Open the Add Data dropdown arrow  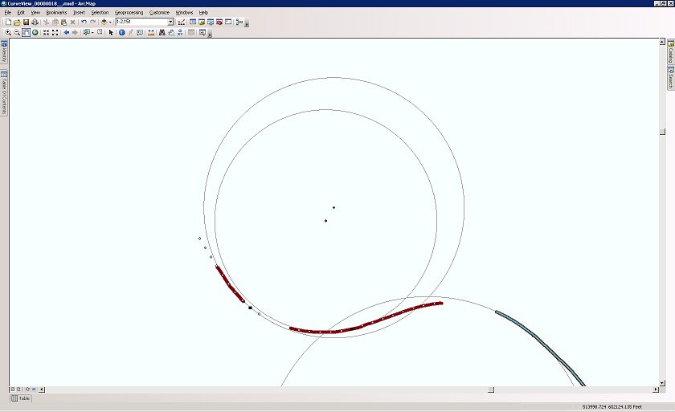110,22
